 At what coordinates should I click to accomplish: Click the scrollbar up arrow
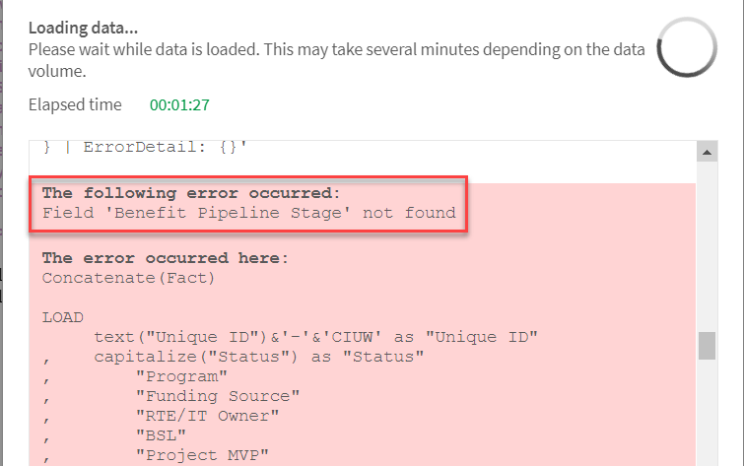(x=706, y=152)
